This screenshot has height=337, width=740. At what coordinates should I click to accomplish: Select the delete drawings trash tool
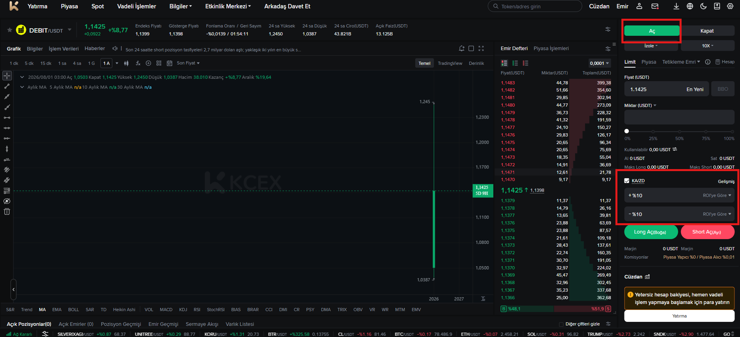pyautogui.click(x=7, y=212)
